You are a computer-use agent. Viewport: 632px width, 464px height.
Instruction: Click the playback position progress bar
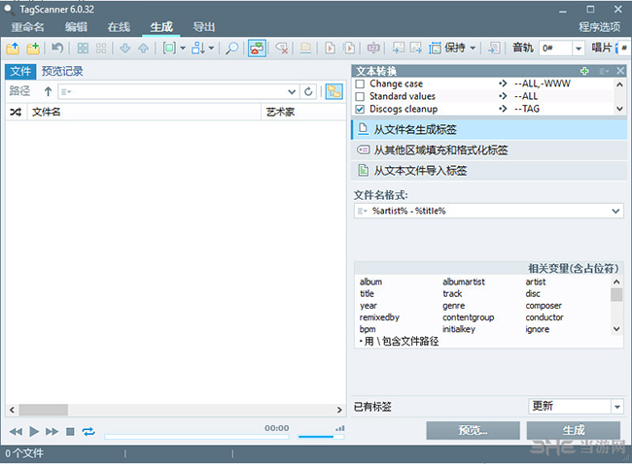pyautogui.click(x=196, y=436)
